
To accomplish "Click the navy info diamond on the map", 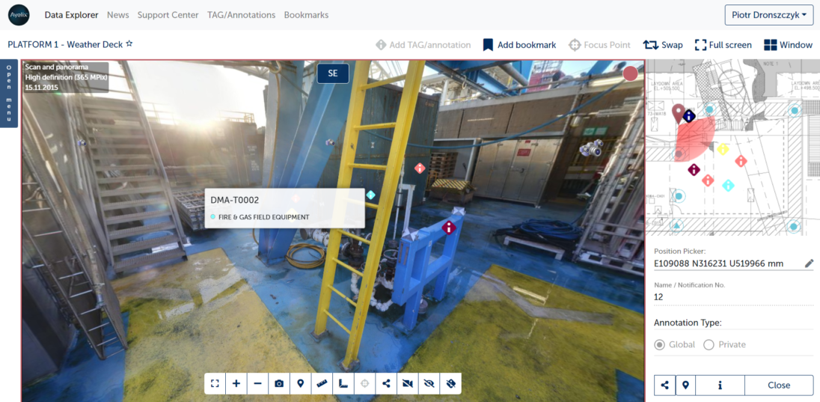I will pyautogui.click(x=689, y=116).
